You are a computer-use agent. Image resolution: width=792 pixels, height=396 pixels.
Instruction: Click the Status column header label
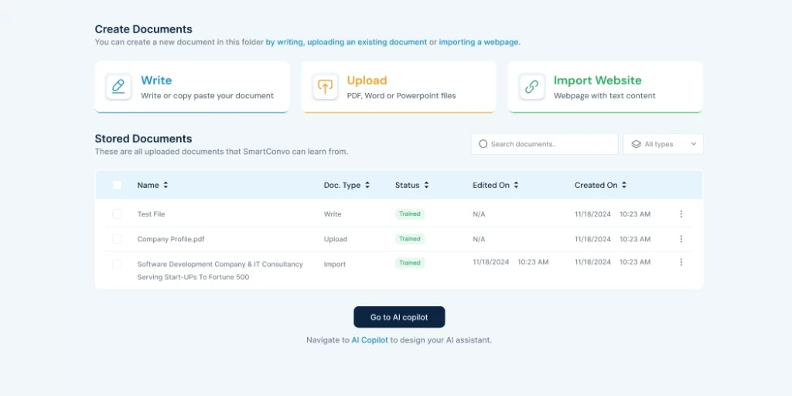[x=407, y=186]
